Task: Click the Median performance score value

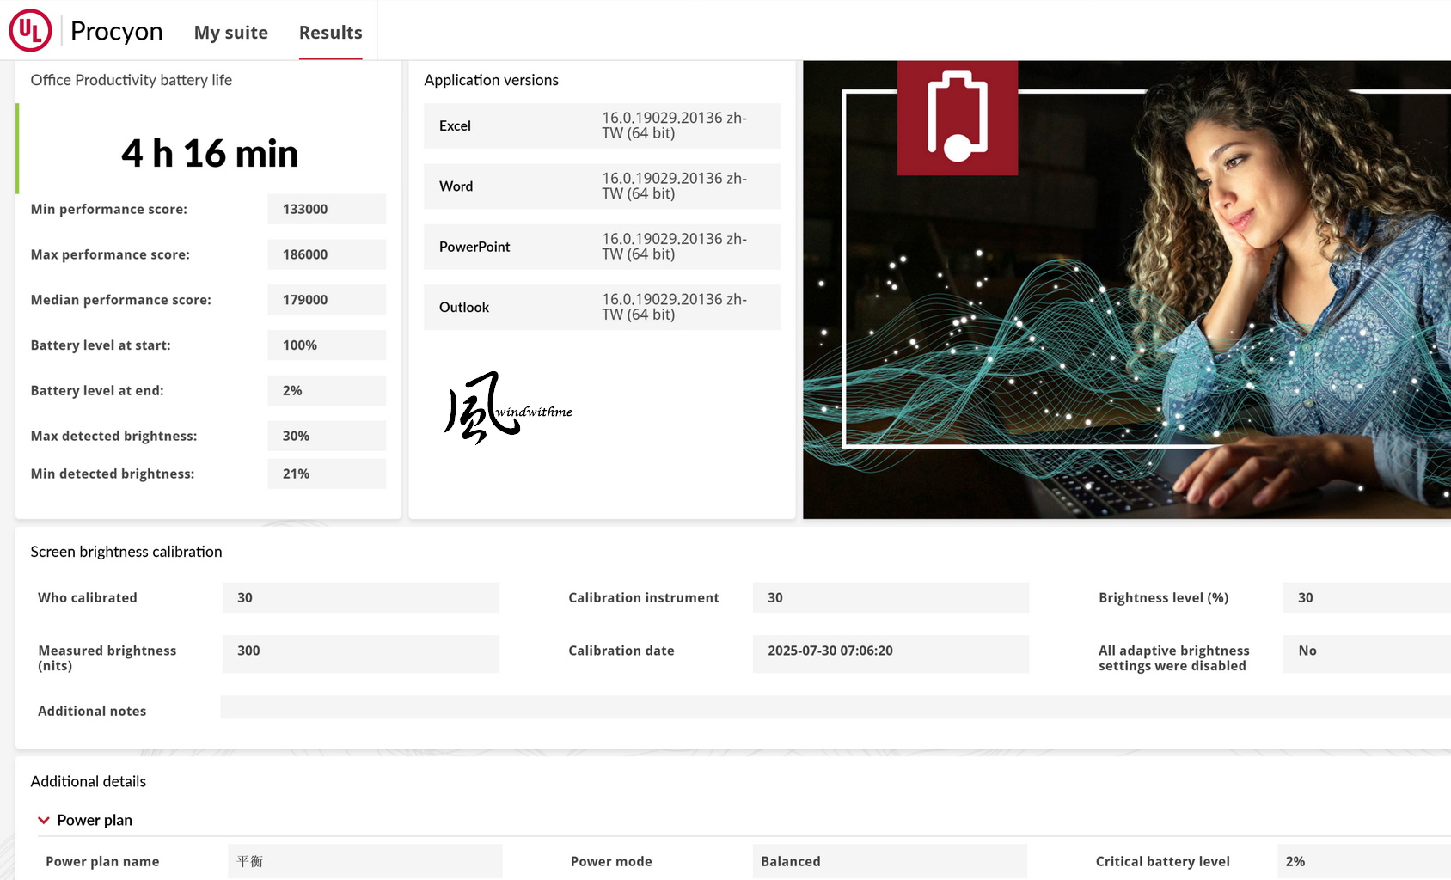Action: (327, 300)
